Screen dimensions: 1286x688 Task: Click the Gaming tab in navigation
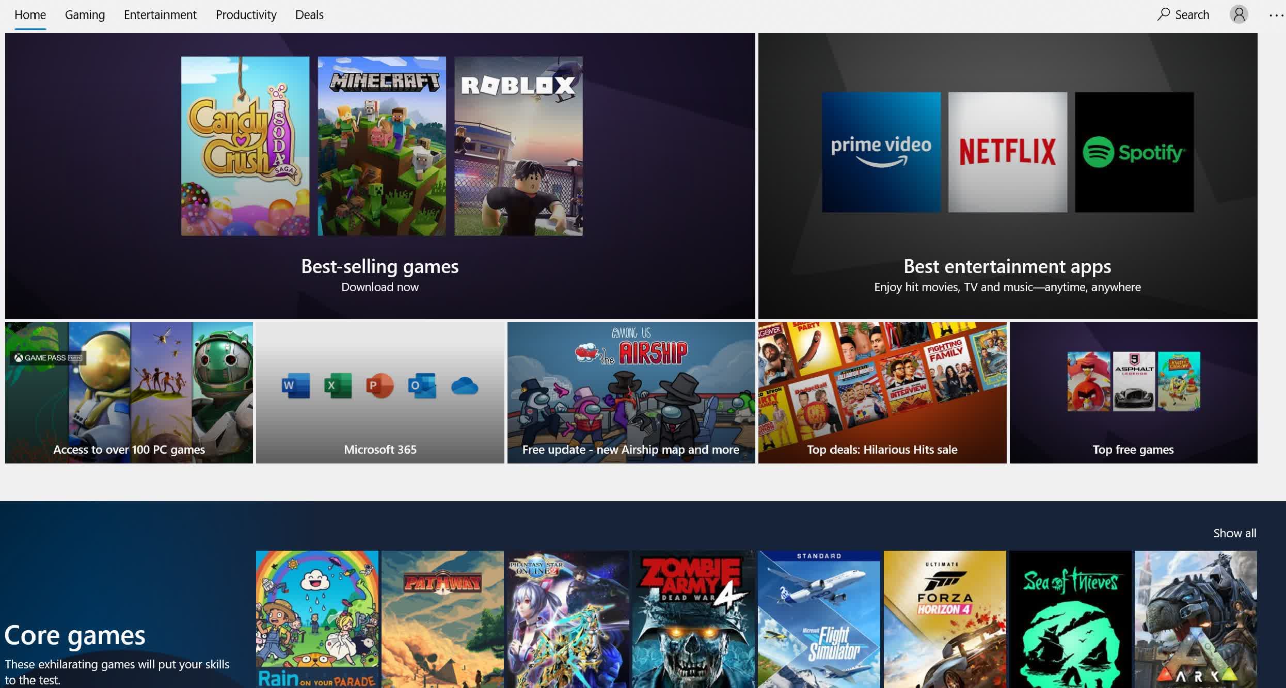click(85, 14)
